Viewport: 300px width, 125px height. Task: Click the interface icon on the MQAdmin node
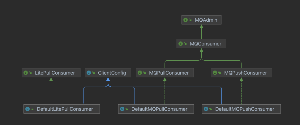point(186,20)
